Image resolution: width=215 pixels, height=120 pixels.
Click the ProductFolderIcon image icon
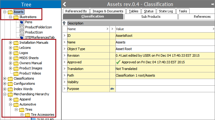coord(22,27)
